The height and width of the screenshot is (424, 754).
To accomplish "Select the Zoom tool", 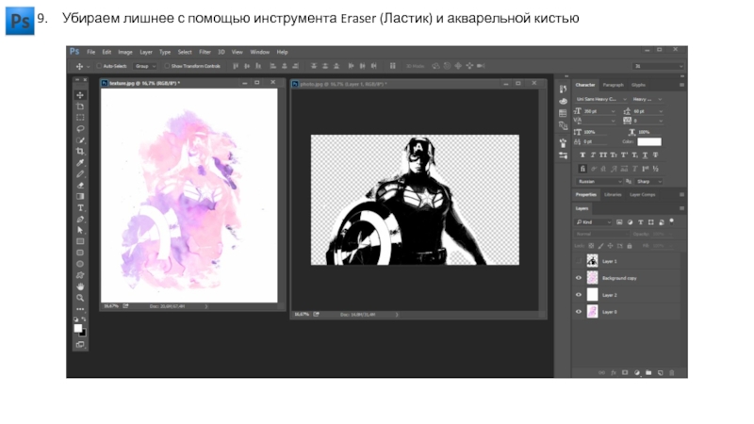I will click(80, 298).
